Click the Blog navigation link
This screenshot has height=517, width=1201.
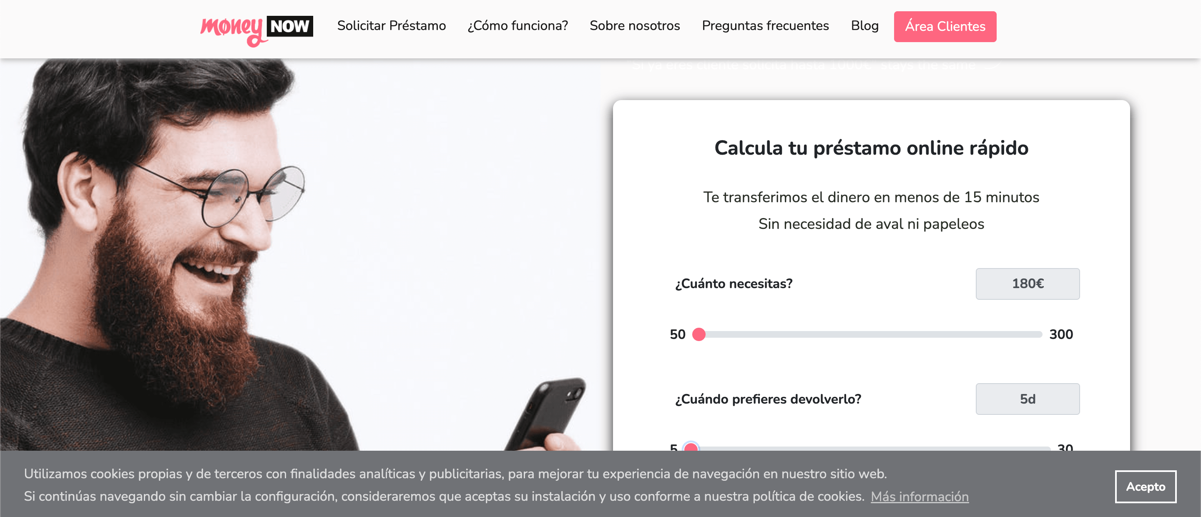coord(865,26)
